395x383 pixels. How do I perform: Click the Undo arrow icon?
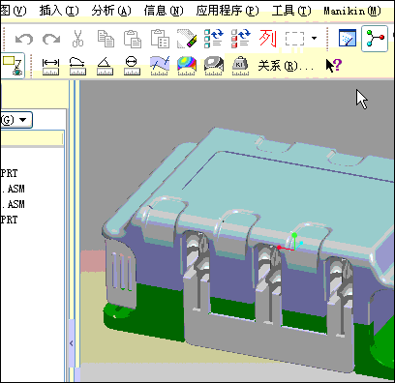pyautogui.click(x=24, y=39)
